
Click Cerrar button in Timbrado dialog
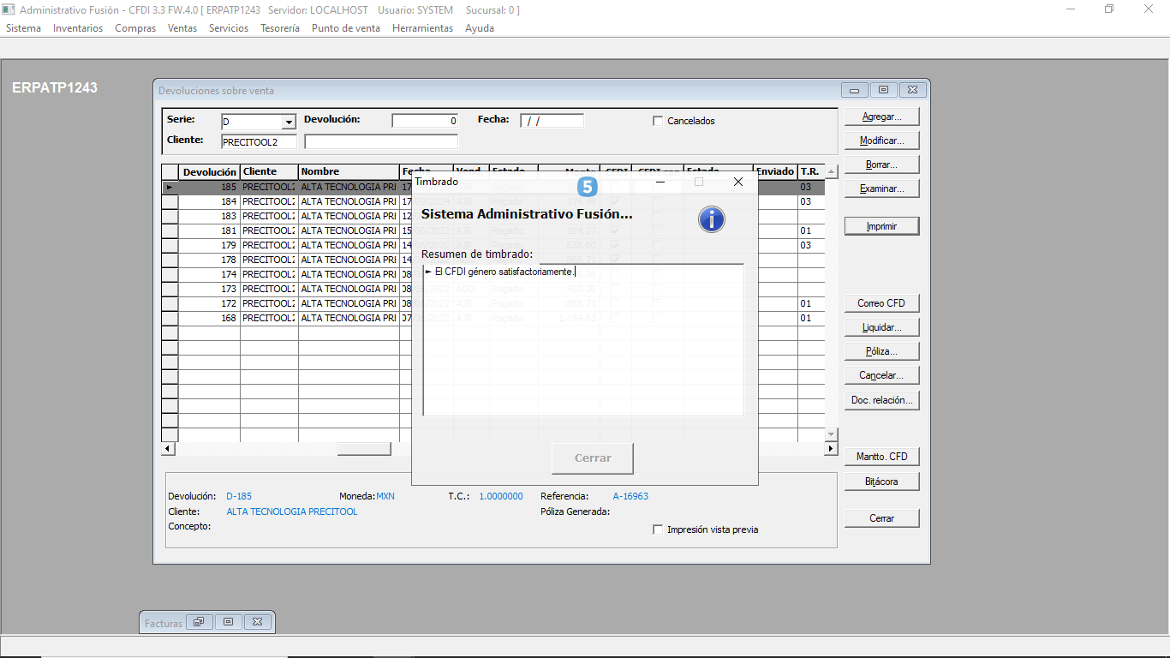point(593,458)
